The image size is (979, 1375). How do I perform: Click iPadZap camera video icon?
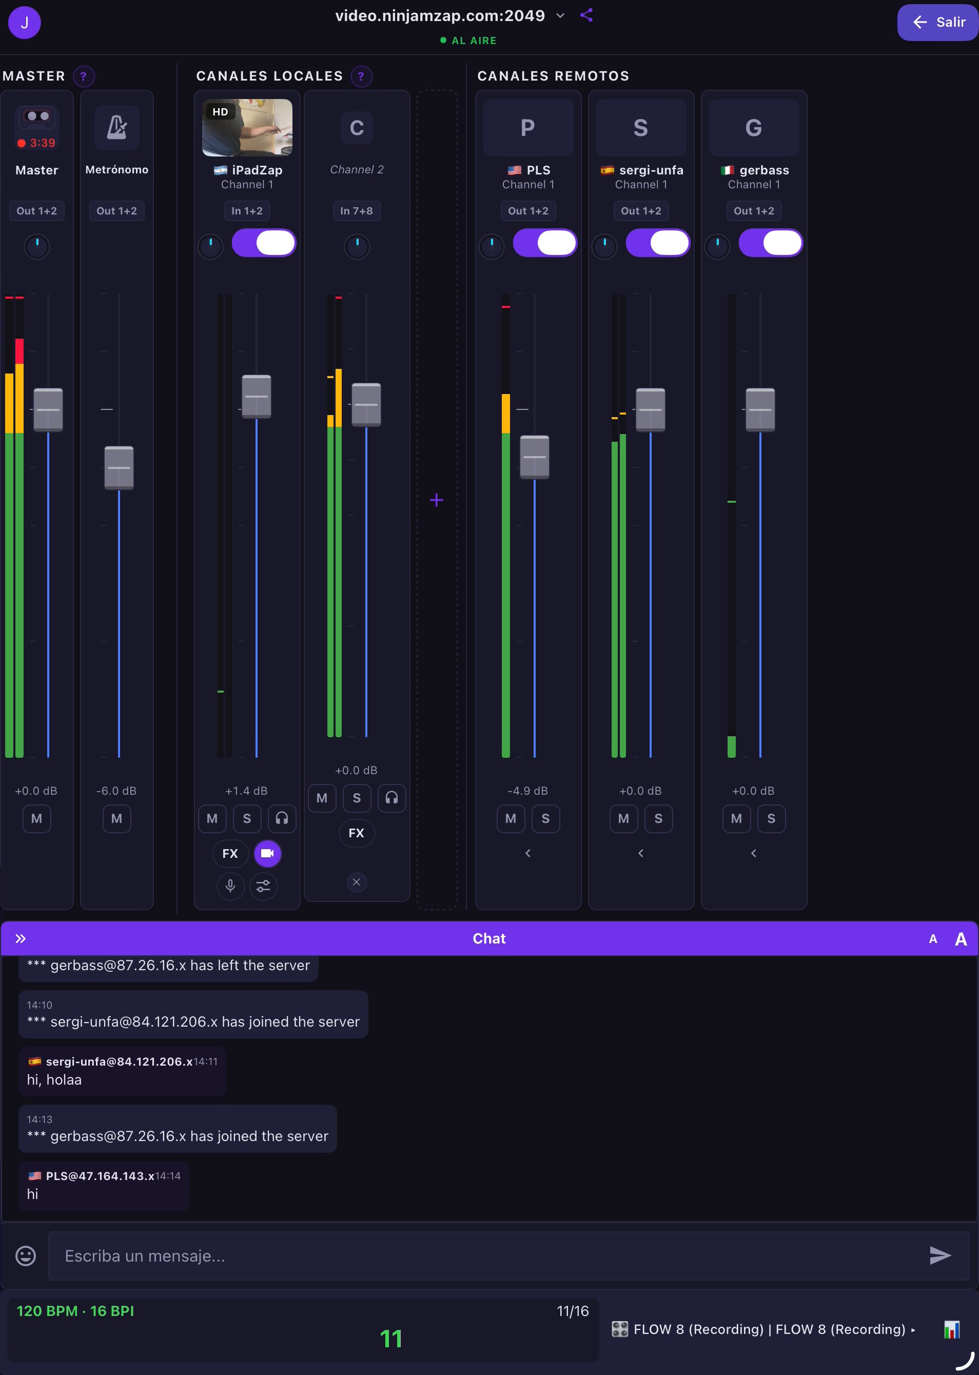click(268, 854)
